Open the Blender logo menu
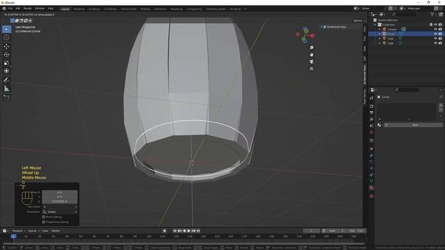 4,9
